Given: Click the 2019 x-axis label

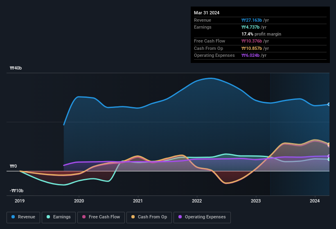Looking at the screenshot, I should coord(20,201).
